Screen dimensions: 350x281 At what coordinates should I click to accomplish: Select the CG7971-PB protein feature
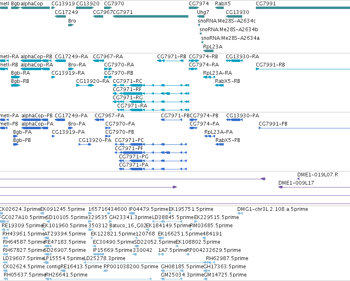(x=172, y=120)
